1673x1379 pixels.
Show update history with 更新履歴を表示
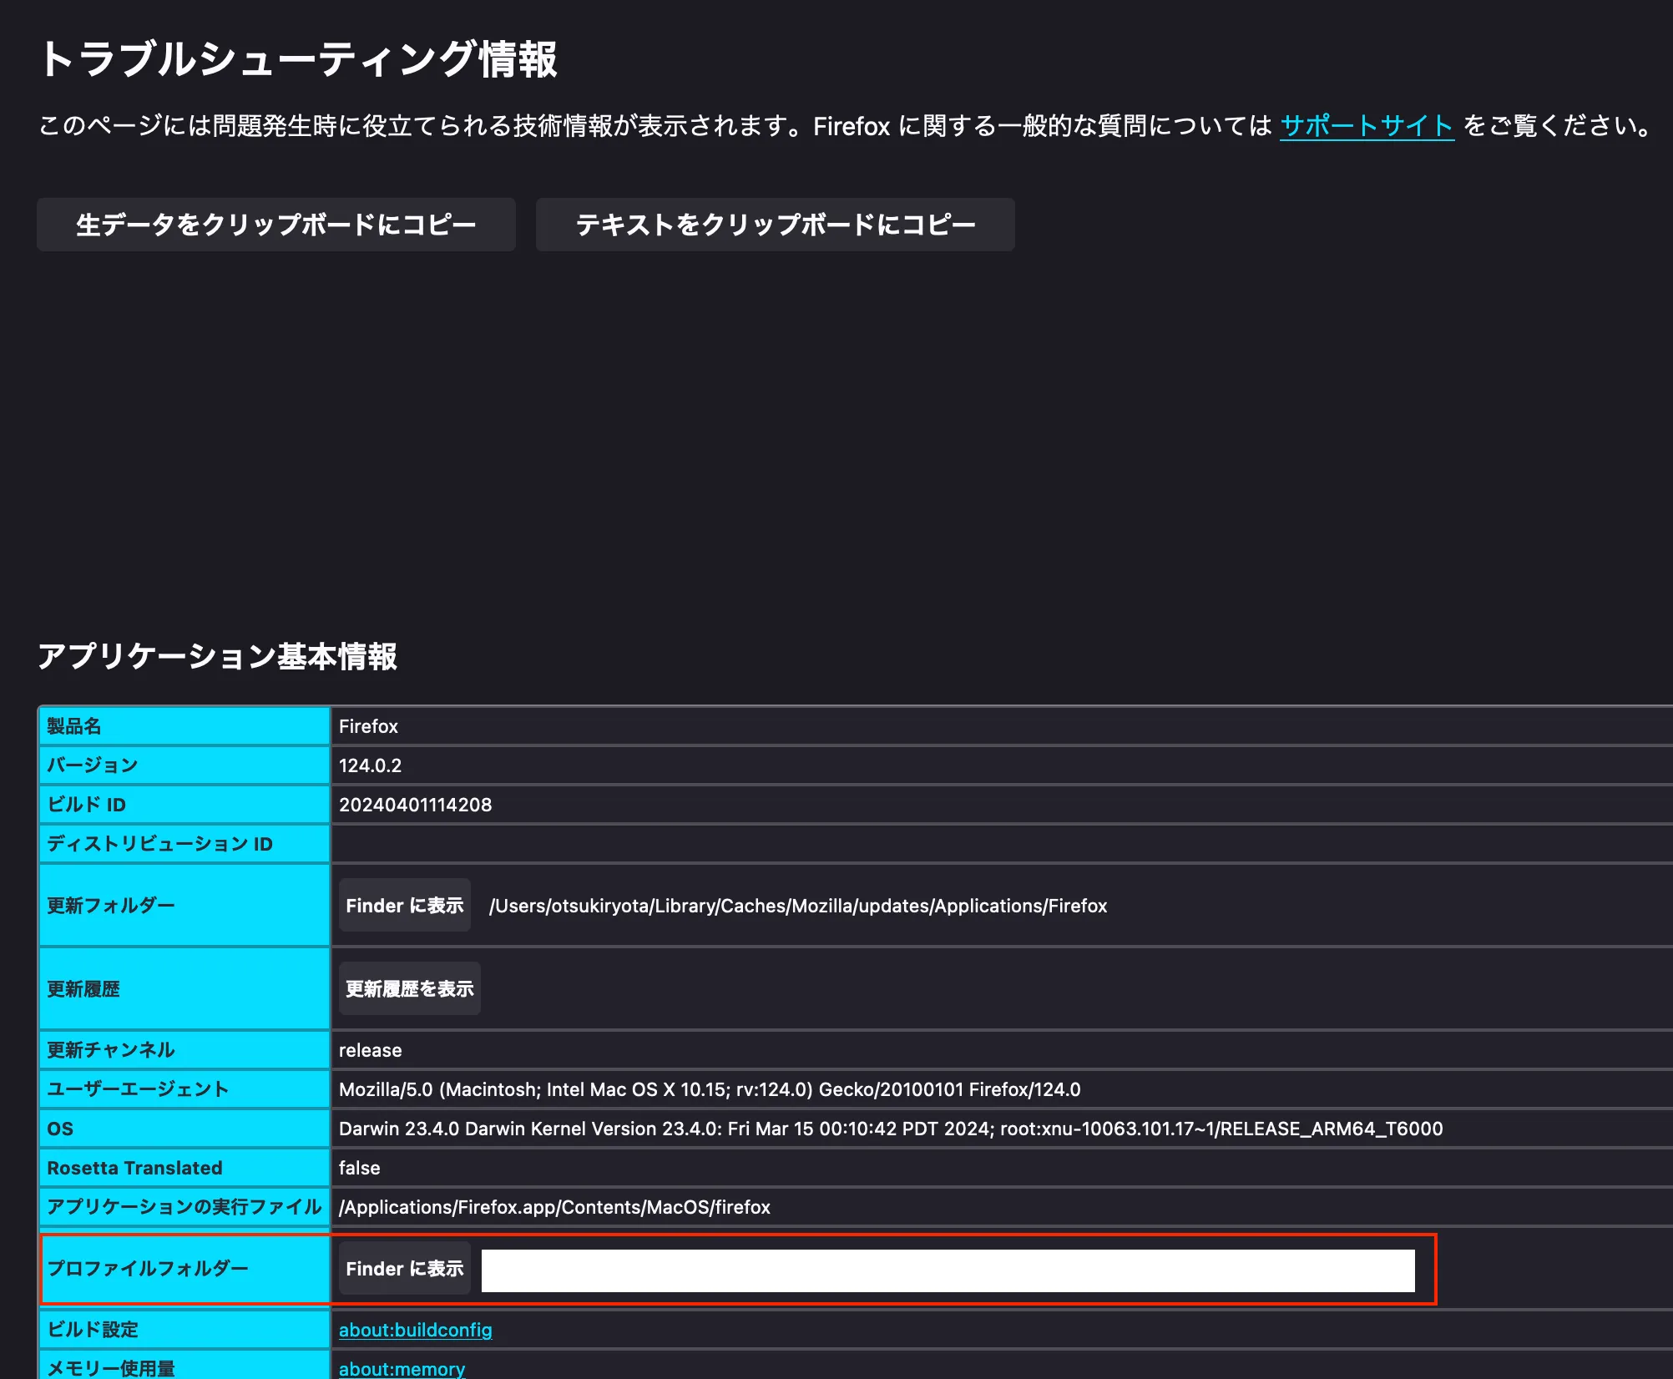coord(409,988)
